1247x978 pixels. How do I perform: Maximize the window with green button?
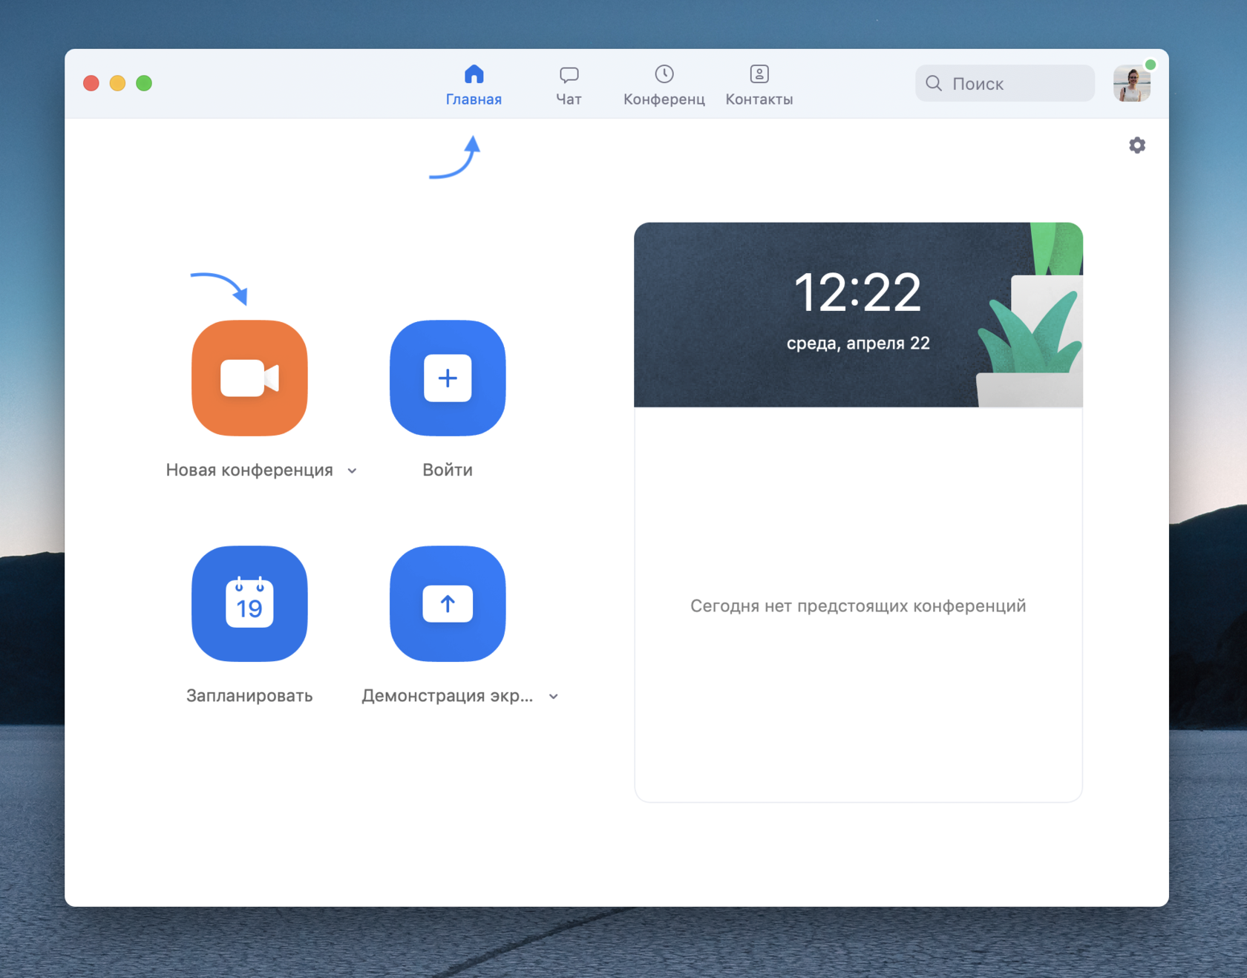click(x=144, y=83)
